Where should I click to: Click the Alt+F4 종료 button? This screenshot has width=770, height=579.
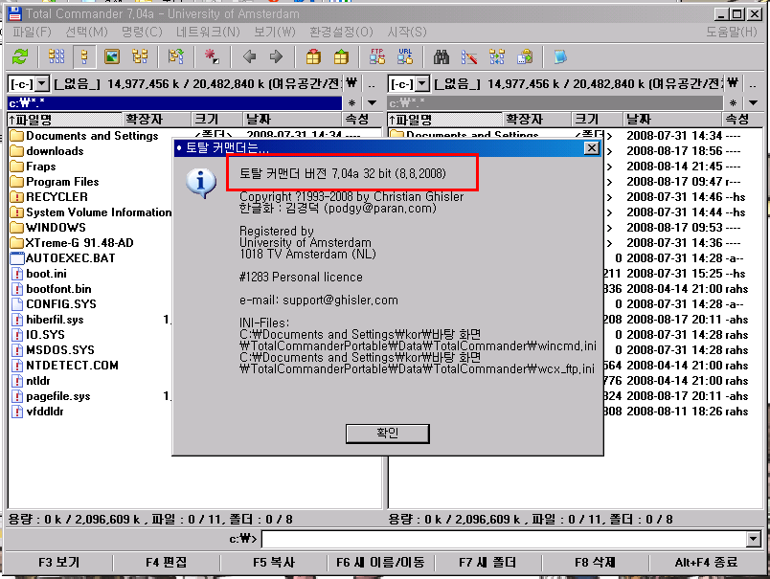point(706,563)
